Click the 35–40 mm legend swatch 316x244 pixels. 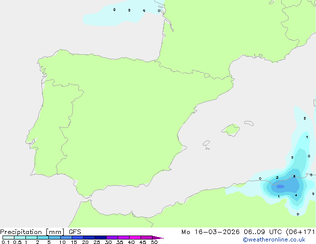point(124,238)
